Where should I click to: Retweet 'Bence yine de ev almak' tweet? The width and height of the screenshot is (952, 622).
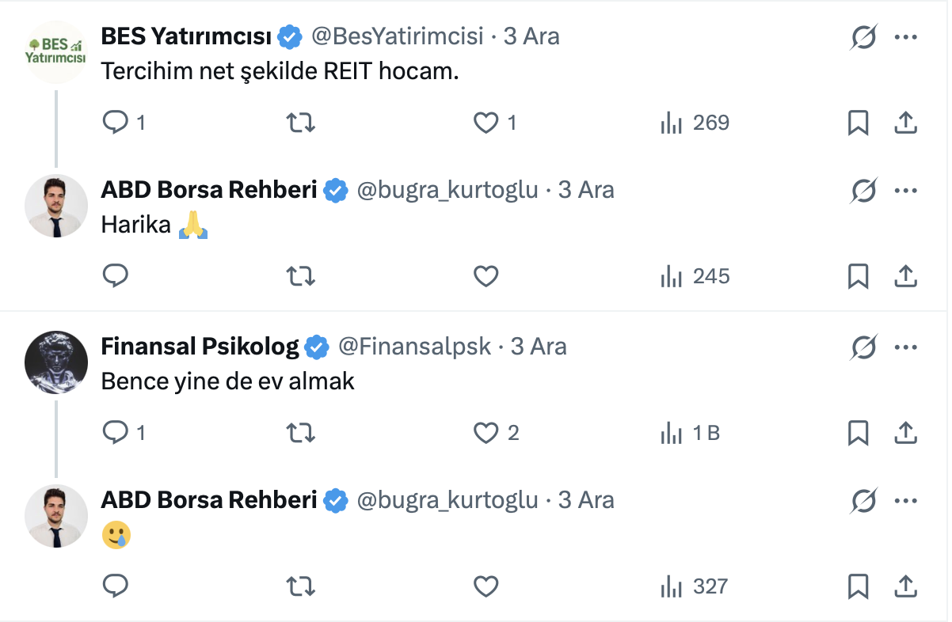point(301,433)
